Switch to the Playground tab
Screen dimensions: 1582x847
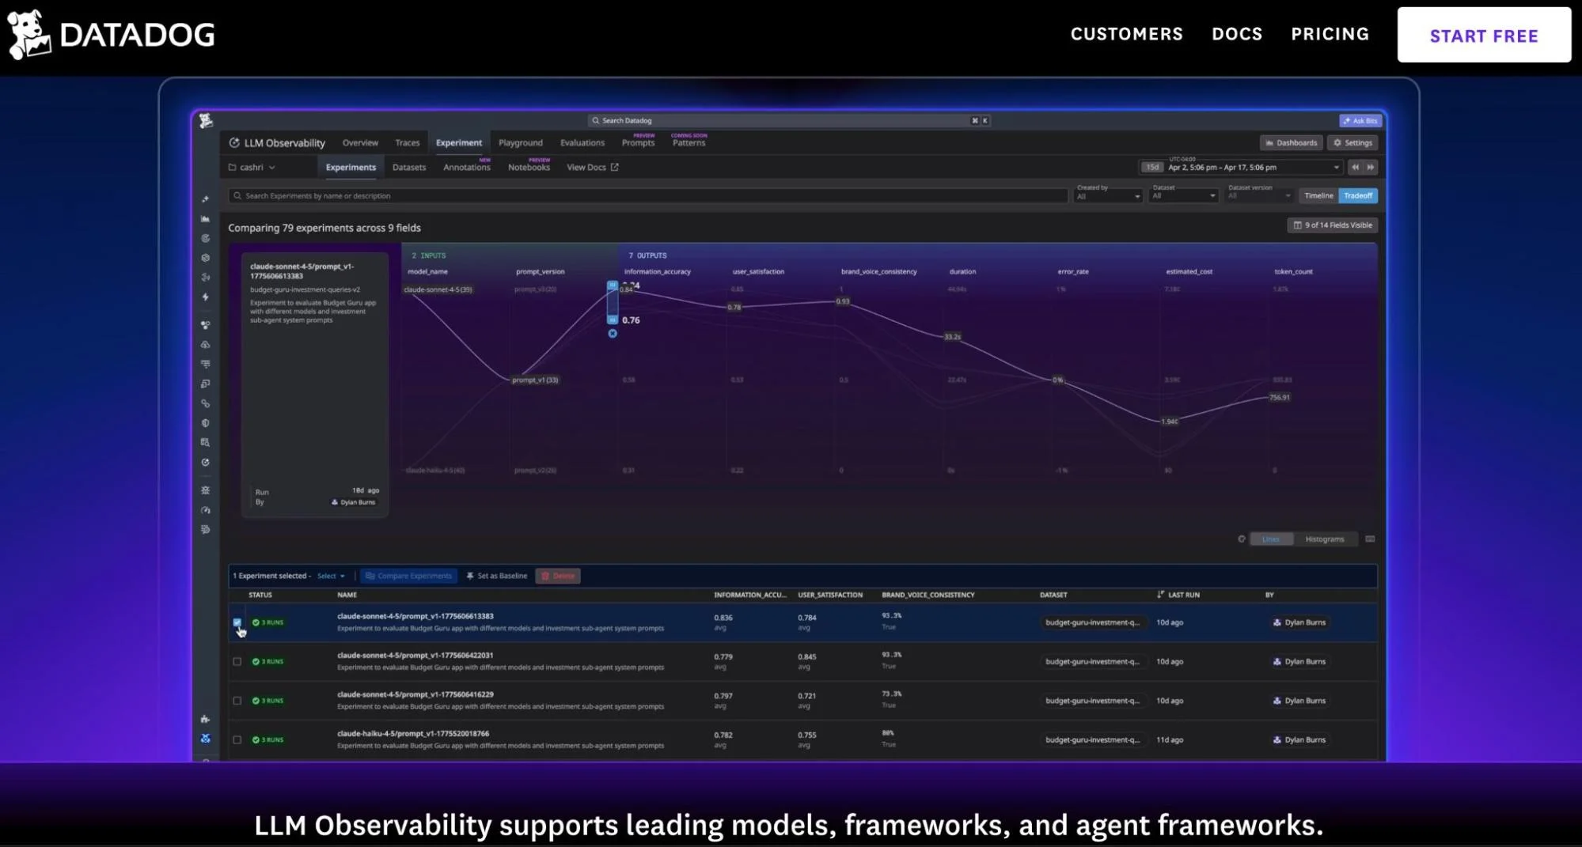click(x=521, y=143)
